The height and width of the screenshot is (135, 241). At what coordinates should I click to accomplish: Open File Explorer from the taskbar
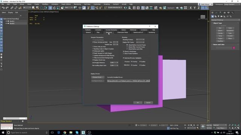[71, 132]
